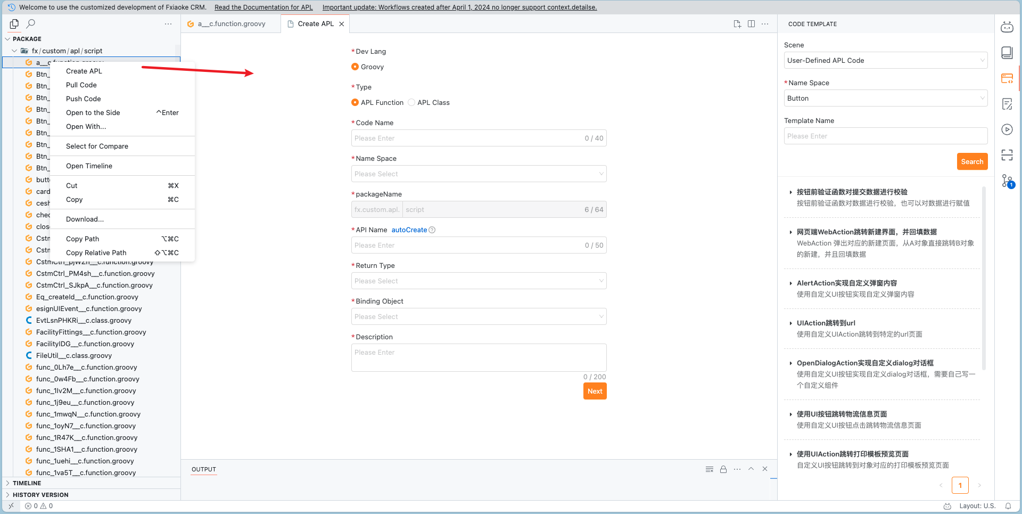Select the APL Function radio option
Viewport: 1022px width, 514px height.
coord(355,102)
